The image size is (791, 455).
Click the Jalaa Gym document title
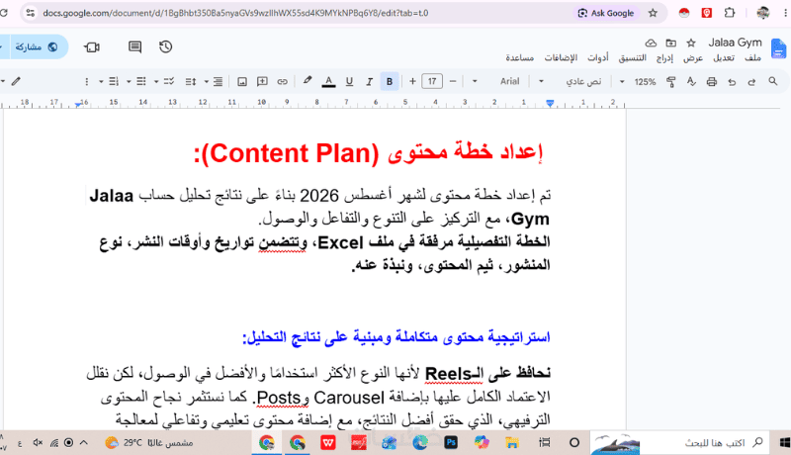[735, 43]
